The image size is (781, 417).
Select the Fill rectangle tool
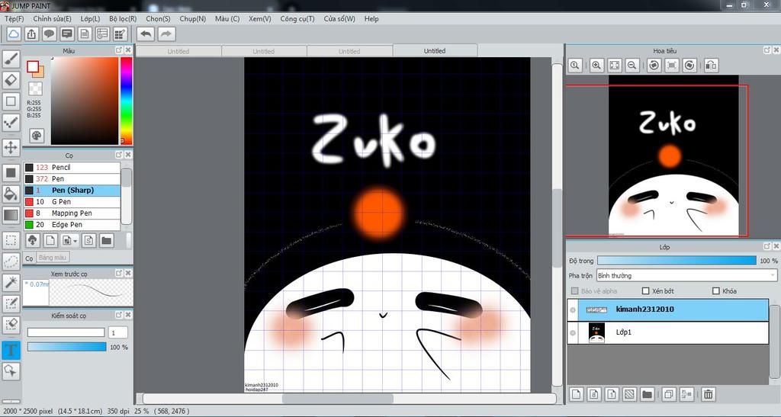11,173
